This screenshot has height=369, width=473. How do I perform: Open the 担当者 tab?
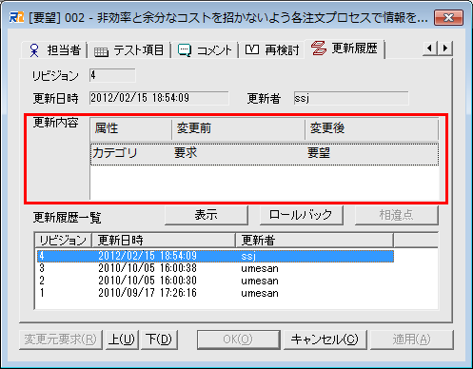tap(55, 49)
